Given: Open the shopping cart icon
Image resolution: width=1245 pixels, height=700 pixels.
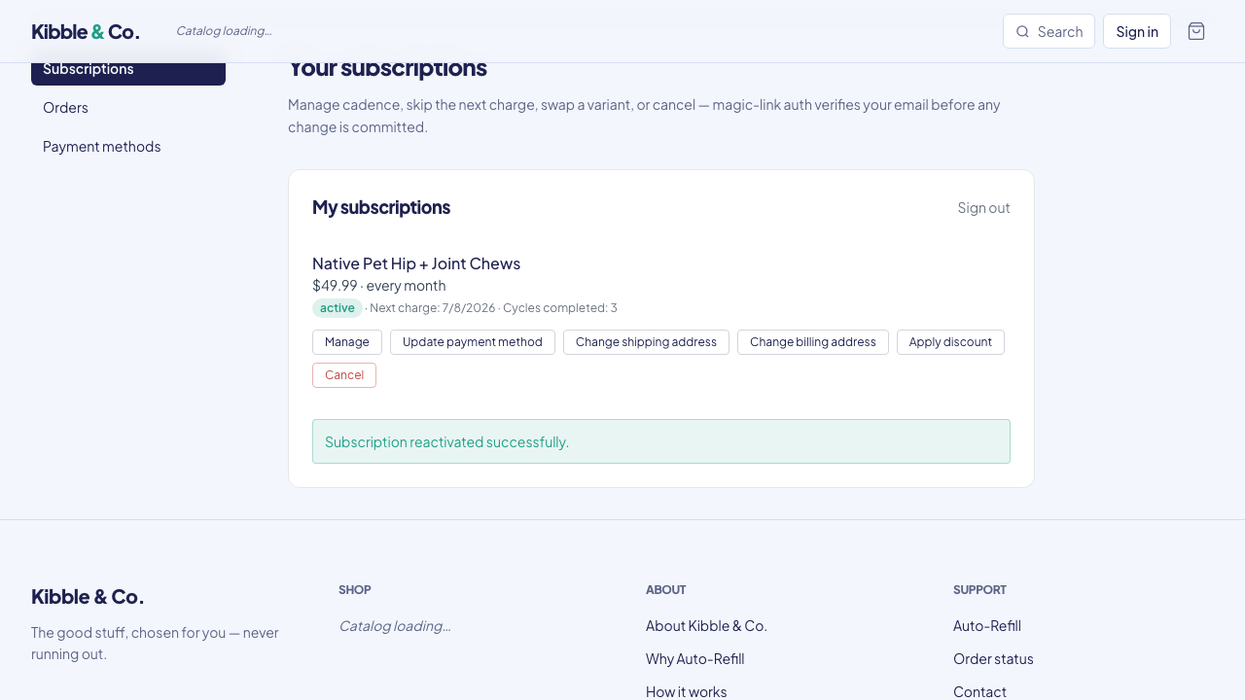Looking at the screenshot, I should coord(1196,31).
